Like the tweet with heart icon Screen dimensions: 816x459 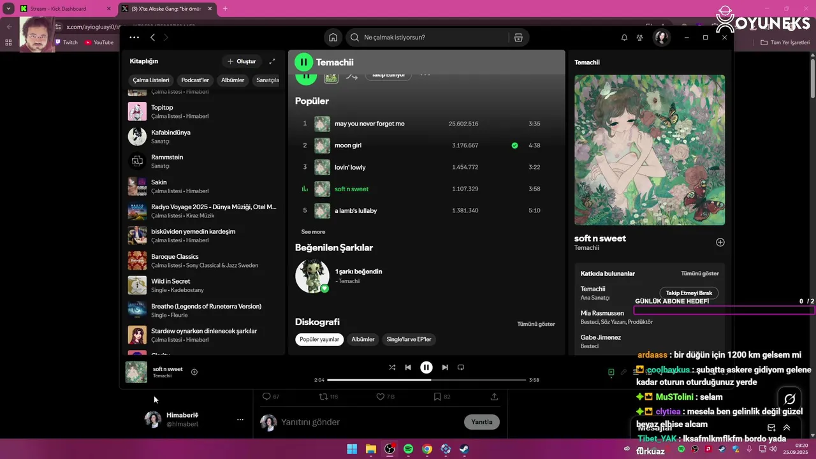[381, 397]
